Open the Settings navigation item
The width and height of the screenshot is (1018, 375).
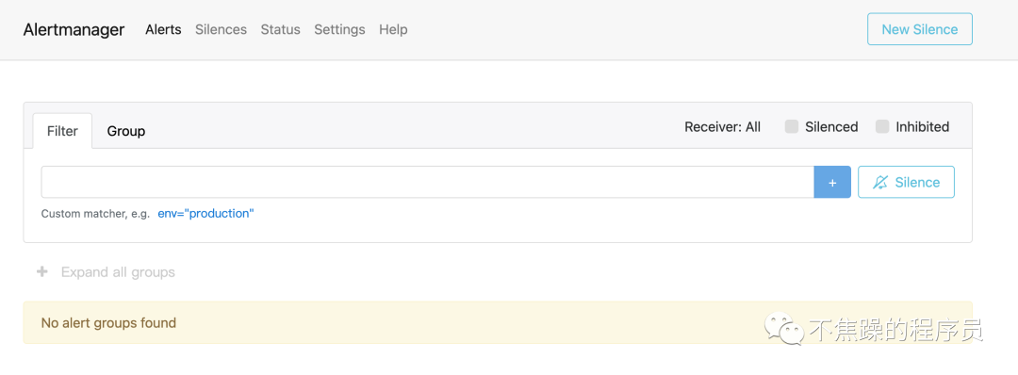[339, 29]
